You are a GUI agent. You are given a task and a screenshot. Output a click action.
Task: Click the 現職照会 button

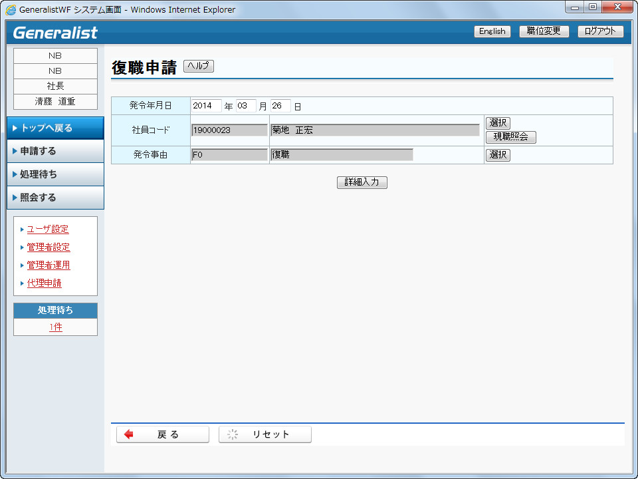pyautogui.click(x=511, y=137)
